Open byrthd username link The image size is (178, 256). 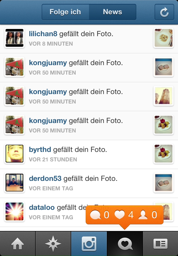(x=40, y=149)
